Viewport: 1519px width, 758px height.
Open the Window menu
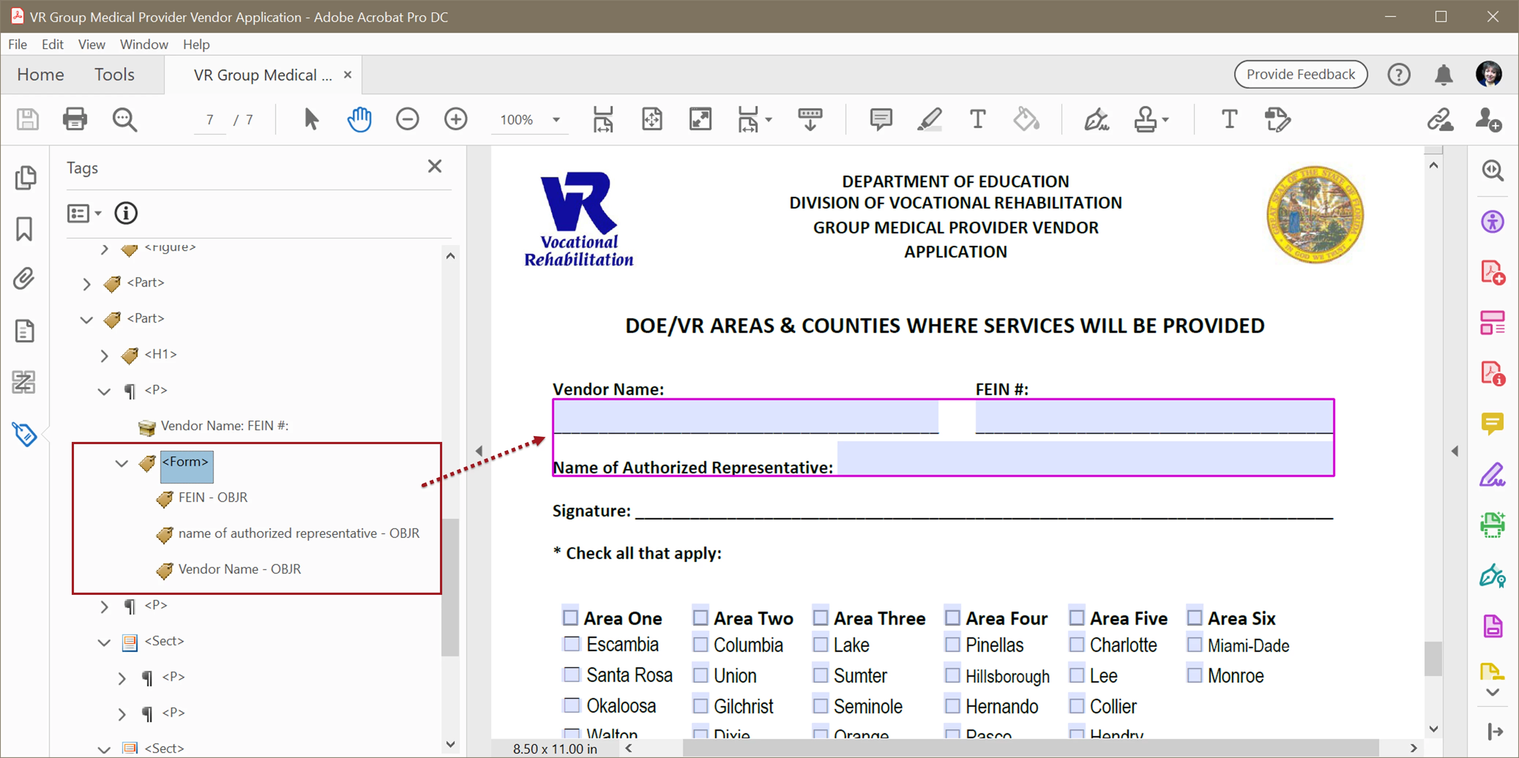(x=143, y=44)
